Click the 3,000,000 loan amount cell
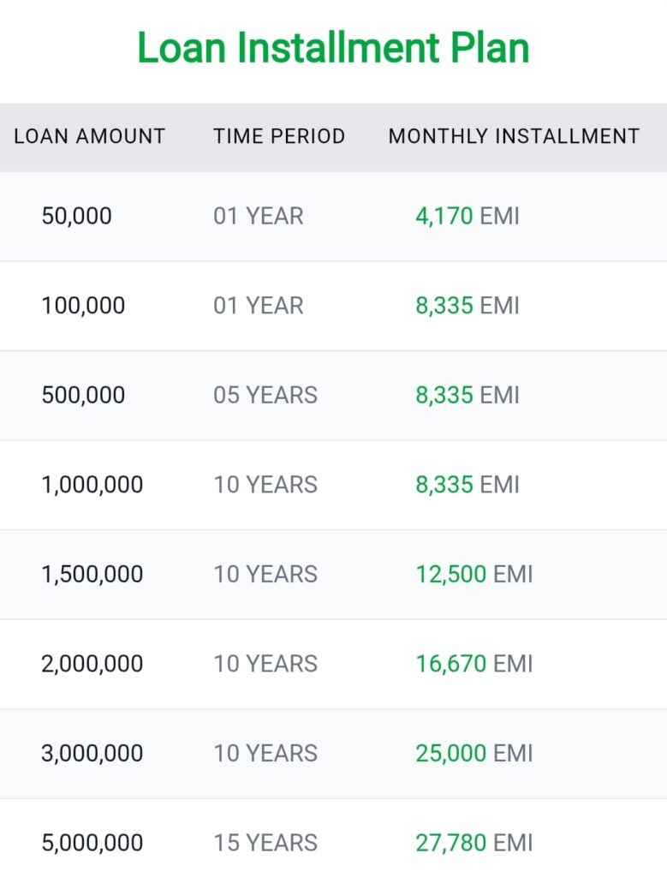This screenshot has width=667, height=877. tap(92, 754)
